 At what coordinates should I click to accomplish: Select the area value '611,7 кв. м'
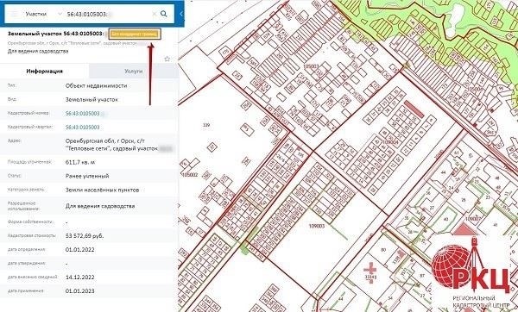tap(80, 162)
